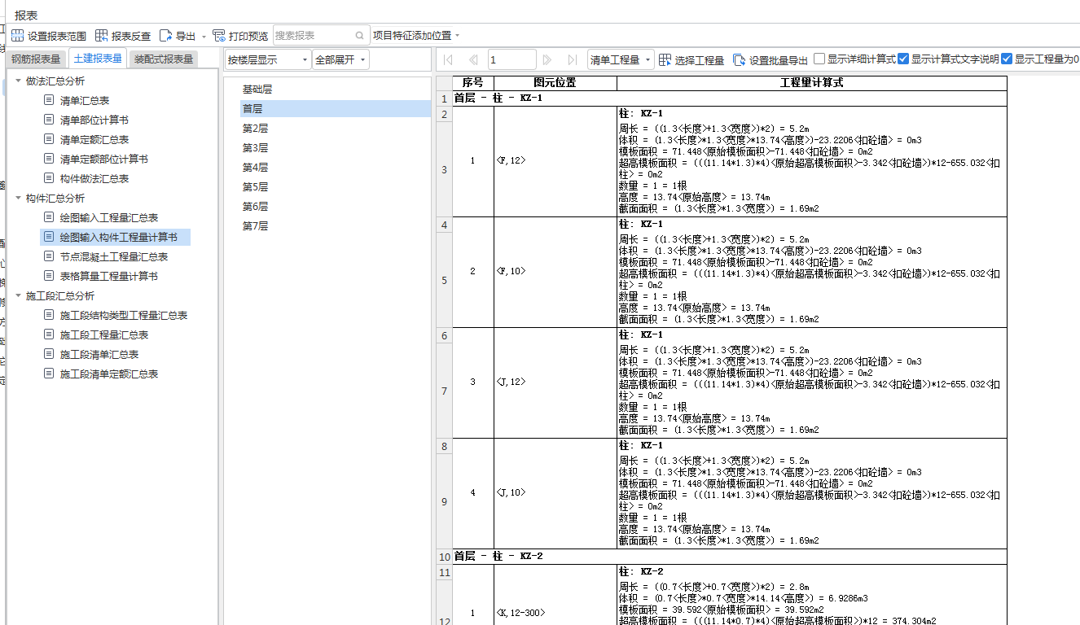Uncheck 显示计算式文字说明 checkbox
Image resolution: width=1080 pixels, height=625 pixels.
903,59
